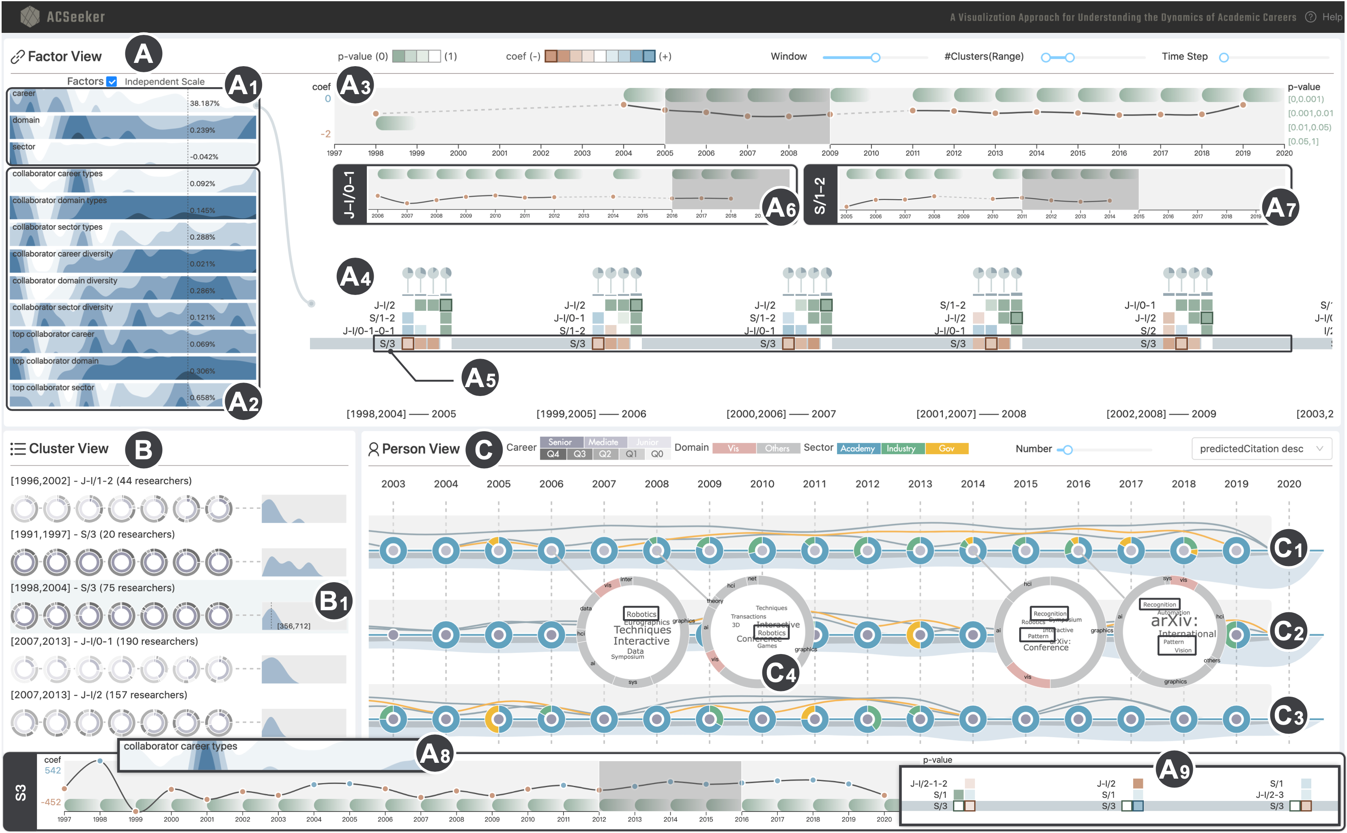
Task: Click the 2005 yellow node in bottom researcher row
Action: pos(499,719)
